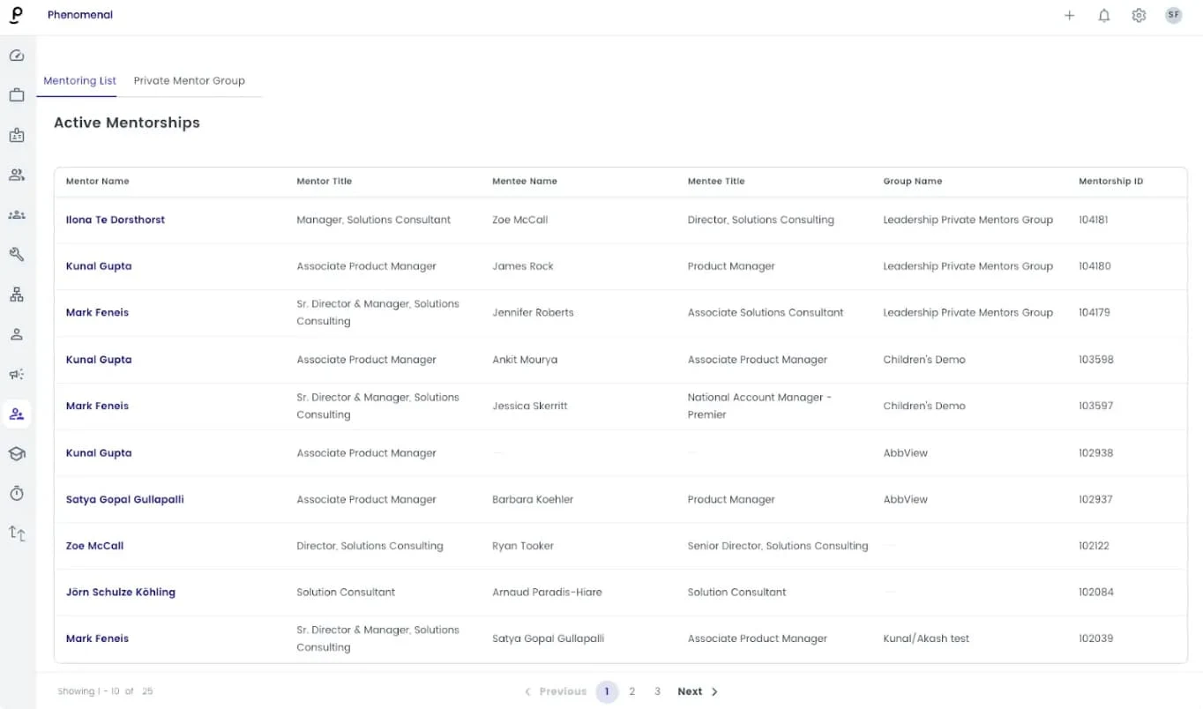Open the ID badge icon in sidebar
1203x709 pixels.
(x=17, y=135)
